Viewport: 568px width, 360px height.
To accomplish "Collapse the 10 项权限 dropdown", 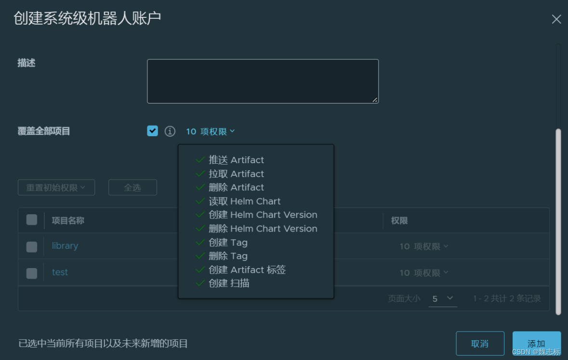I will pos(210,131).
